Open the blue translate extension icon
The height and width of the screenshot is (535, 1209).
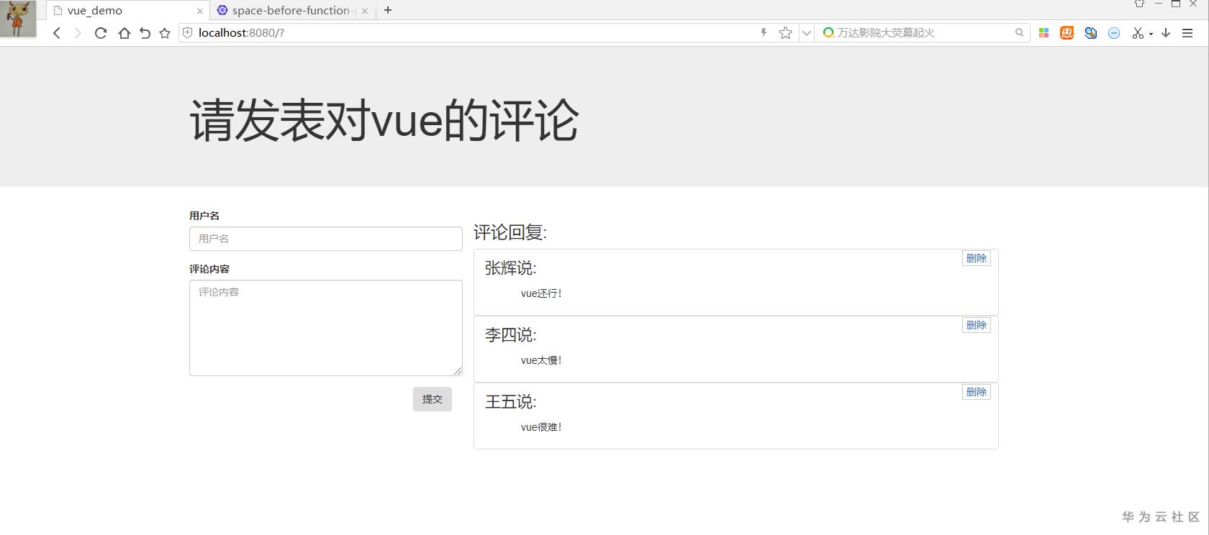pyautogui.click(x=1091, y=33)
